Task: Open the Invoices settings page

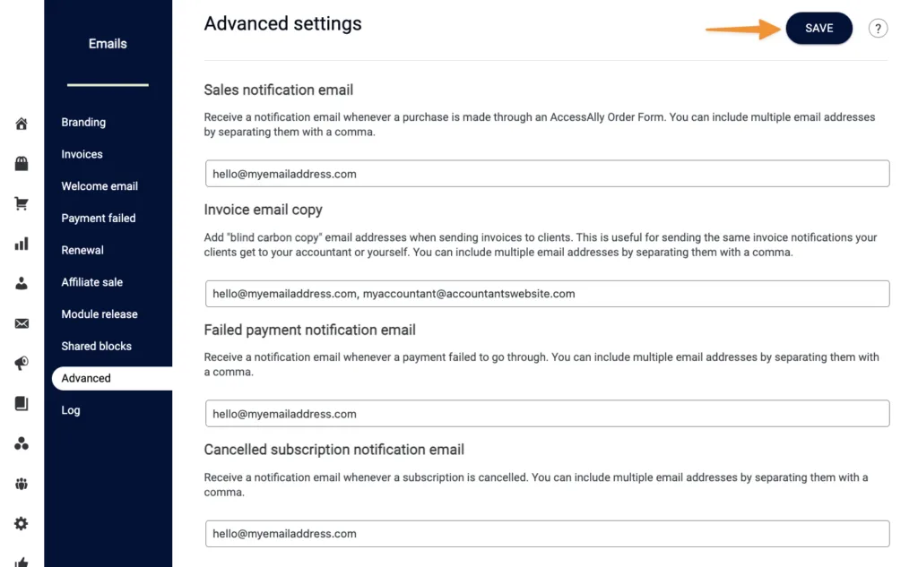Action: (x=82, y=154)
